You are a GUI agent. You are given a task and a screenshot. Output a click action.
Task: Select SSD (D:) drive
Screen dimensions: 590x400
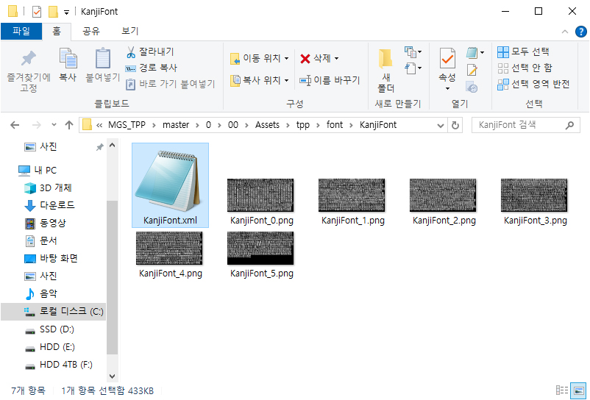click(49, 329)
